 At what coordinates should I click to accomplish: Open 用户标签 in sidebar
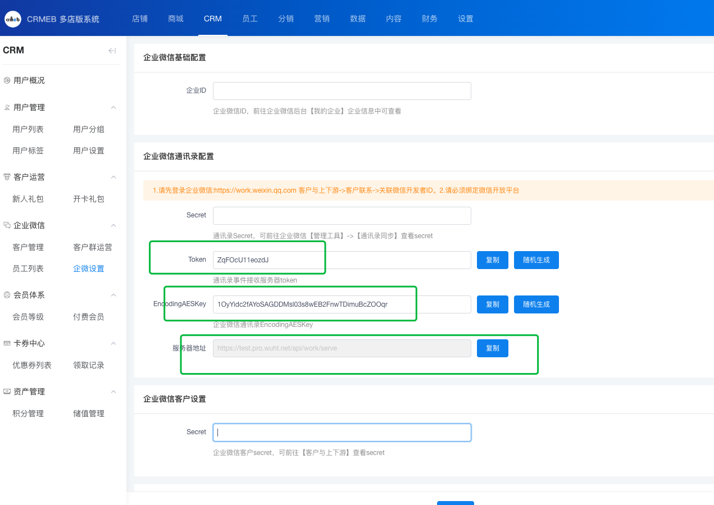tap(28, 151)
